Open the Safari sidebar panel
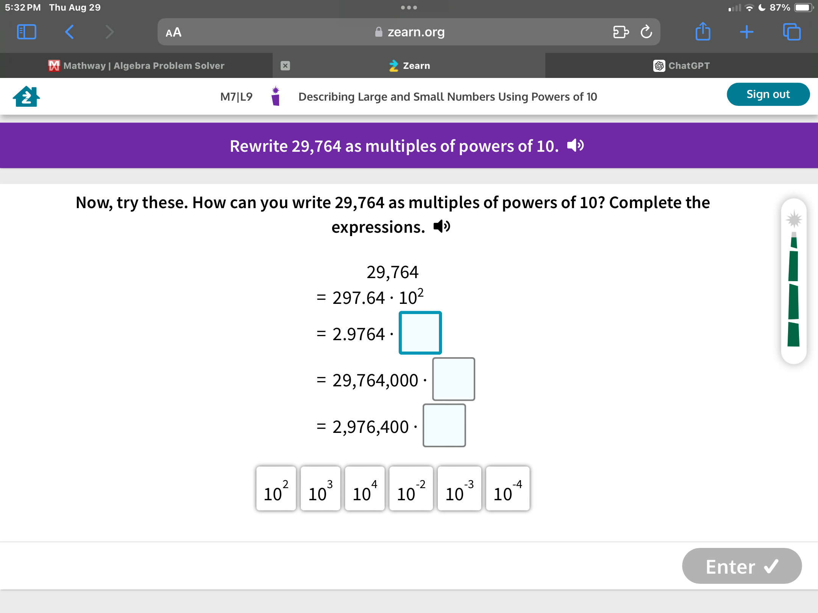 [x=27, y=32]
